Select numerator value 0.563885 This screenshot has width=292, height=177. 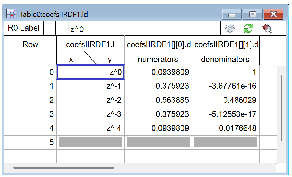click(158, 100)
